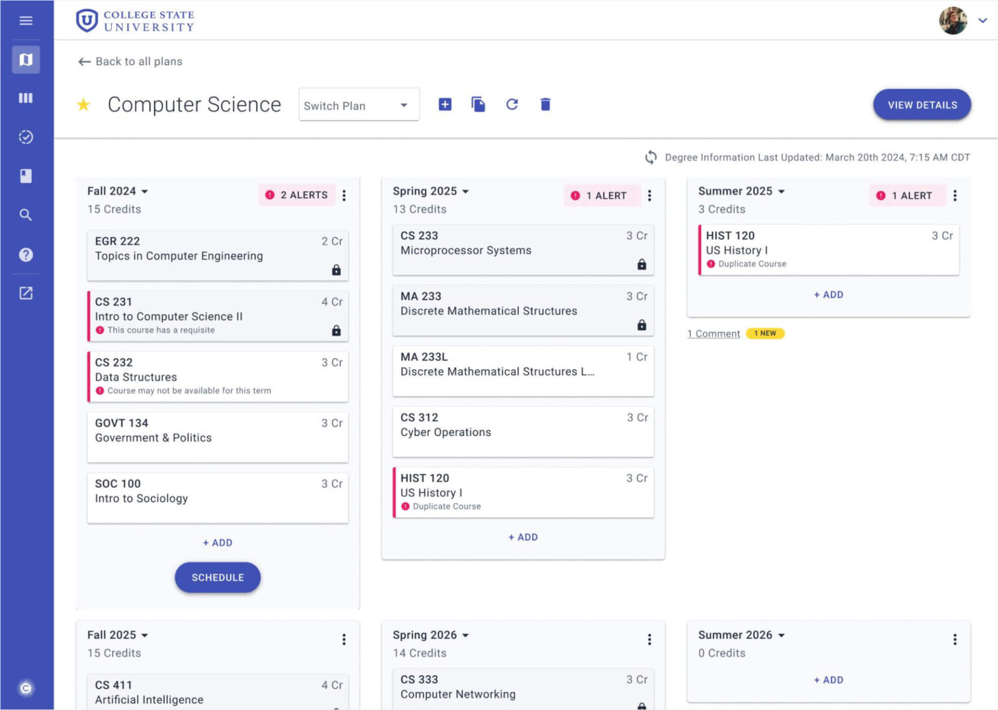Open the 1 Comment link
The height and width of the screenshot is (710, 998).
tap(713, 334)
